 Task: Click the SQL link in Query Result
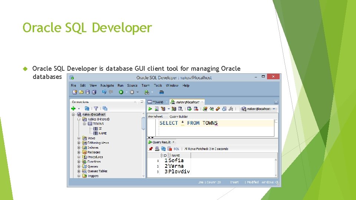pos(177,149)
